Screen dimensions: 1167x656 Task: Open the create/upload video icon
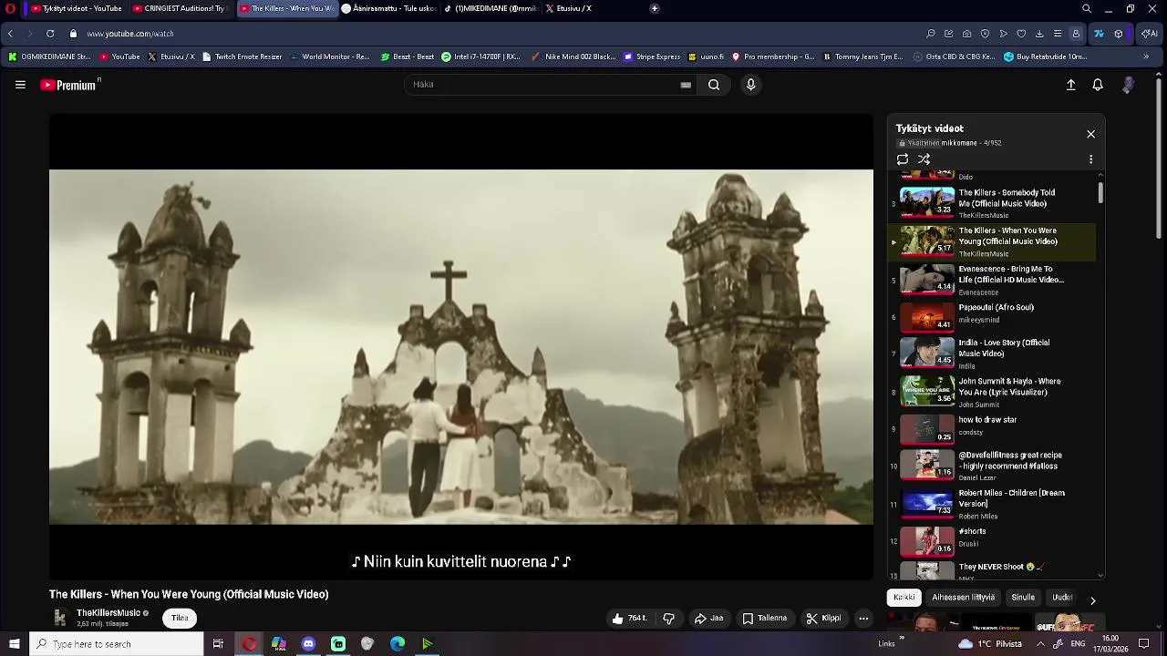coord(1071,85)
